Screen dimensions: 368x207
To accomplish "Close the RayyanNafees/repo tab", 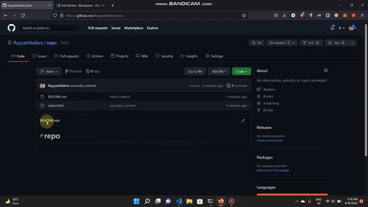I will click(49, 5).
